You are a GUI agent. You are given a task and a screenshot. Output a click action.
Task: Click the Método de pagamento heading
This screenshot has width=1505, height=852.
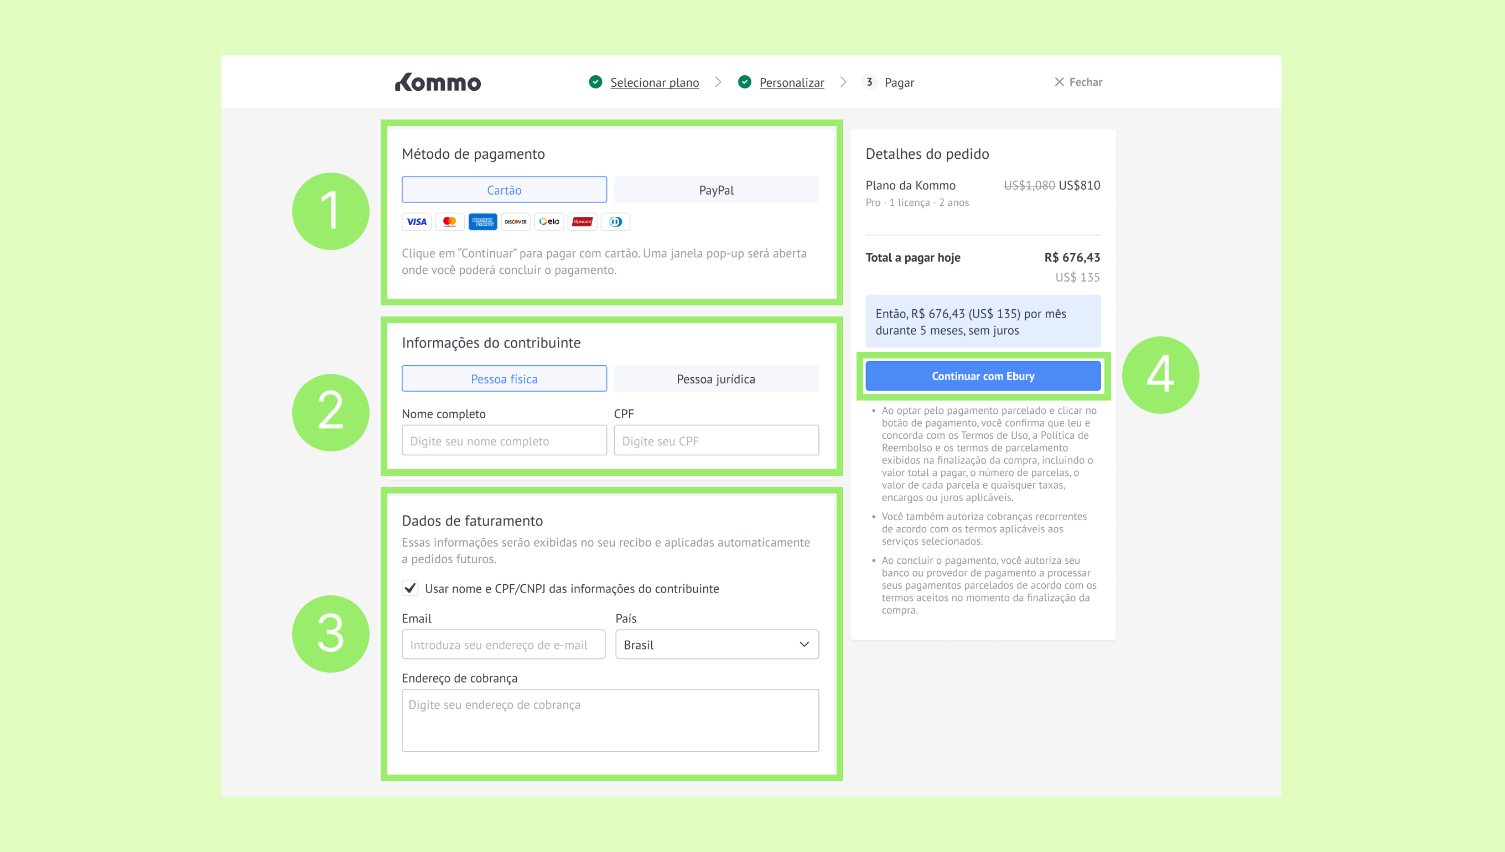474,154
